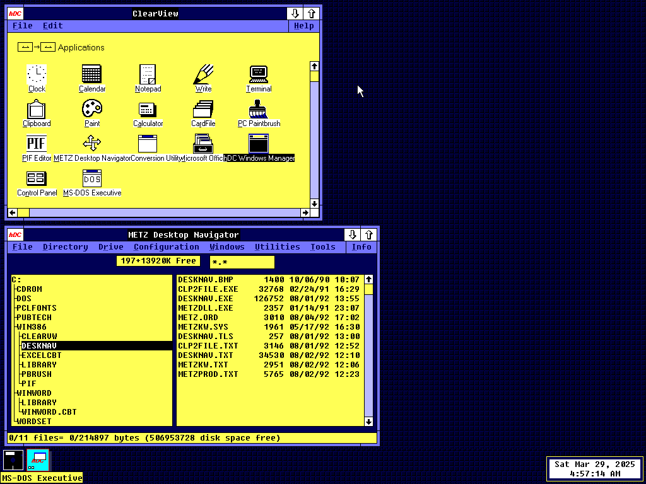Image resolution: width=646 pixels, height=484 pixels.
Task: Open ClearView Help menu
Action: click(x=304, y=26)
